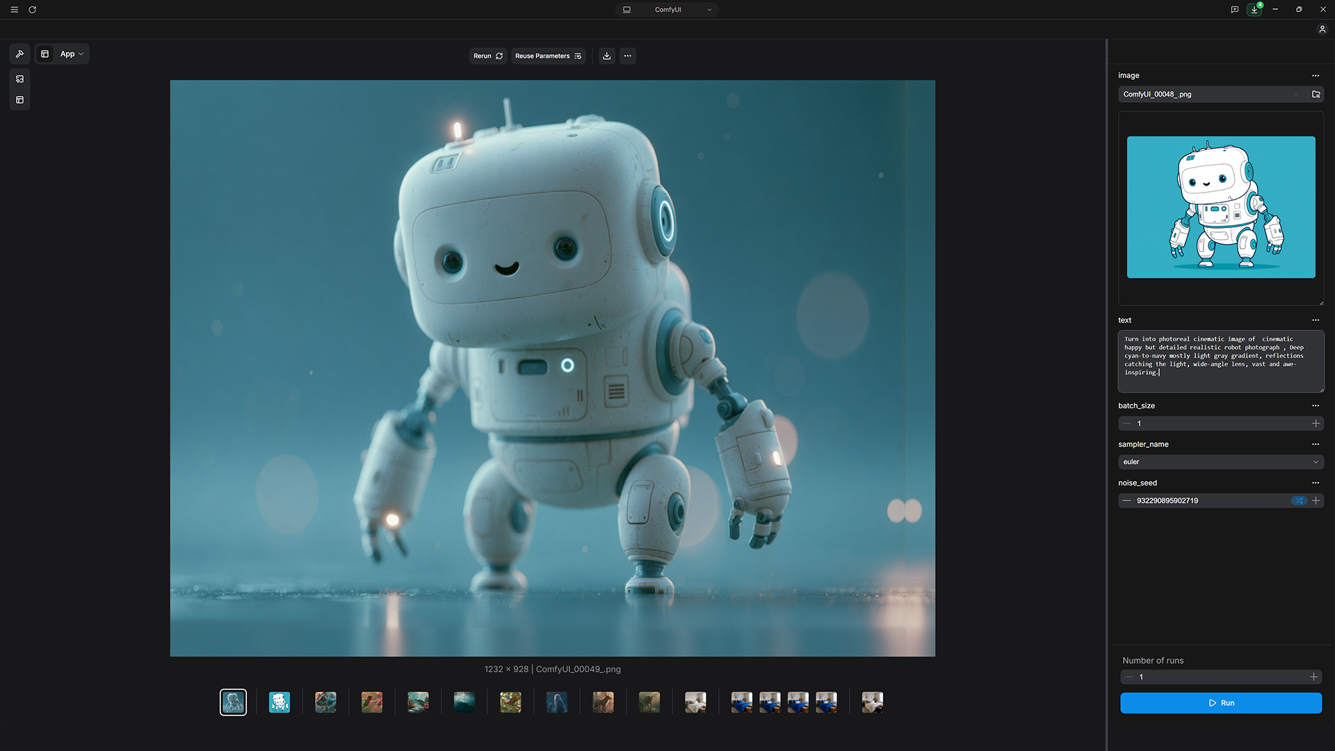This screenshot has width=1335, height=751.
Task: Select the cartoon robot thumbnail in history strip
Action: [x=280, y=702]
